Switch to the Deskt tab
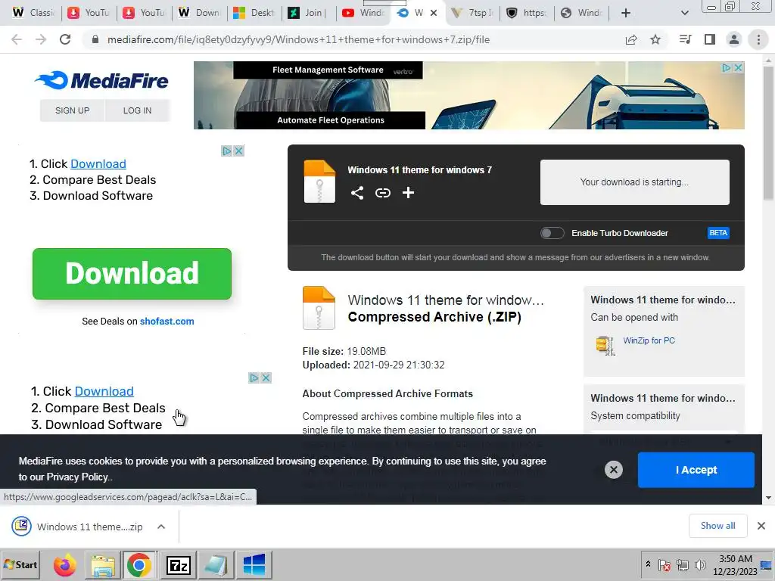Screen dimensions: 775x581 pyautogui.click(x=254, y=13)
